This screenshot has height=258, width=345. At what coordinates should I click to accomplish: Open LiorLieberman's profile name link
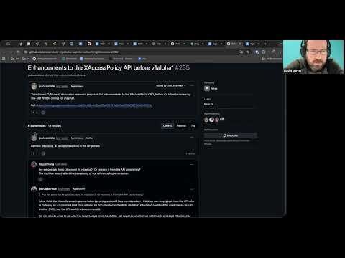pos(47,189)
